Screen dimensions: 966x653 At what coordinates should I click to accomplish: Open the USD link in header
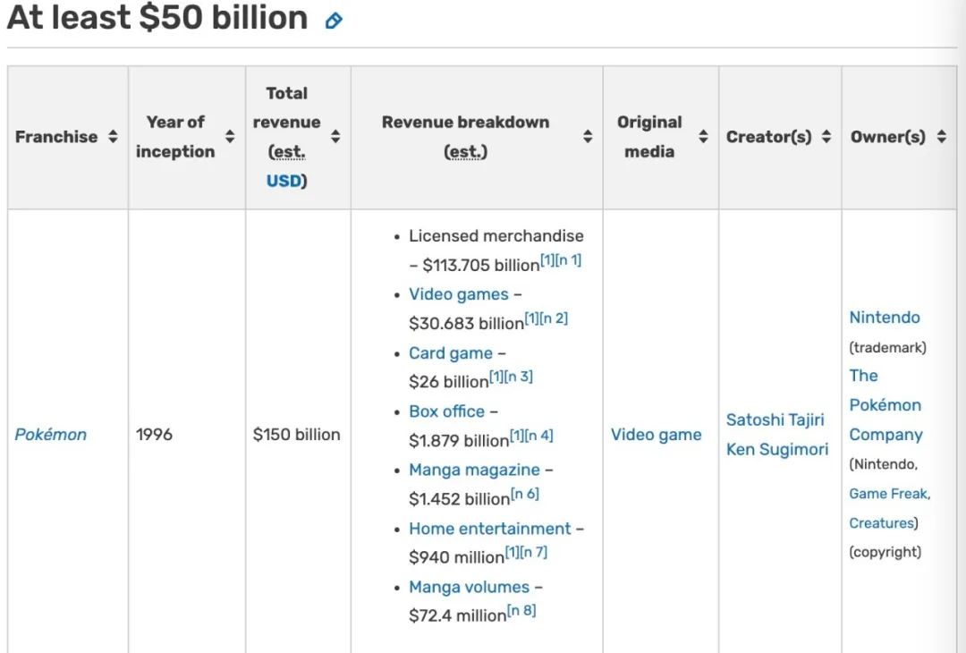(284, 181)
